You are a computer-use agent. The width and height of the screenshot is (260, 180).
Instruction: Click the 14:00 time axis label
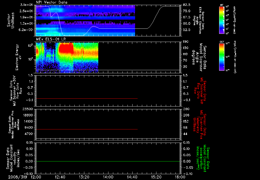(x=108, y=177)
